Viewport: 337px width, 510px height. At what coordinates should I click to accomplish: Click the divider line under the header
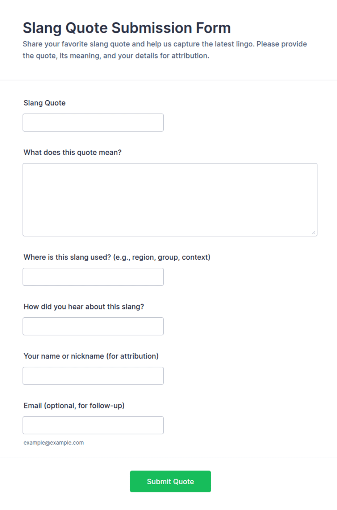point(168,80)
